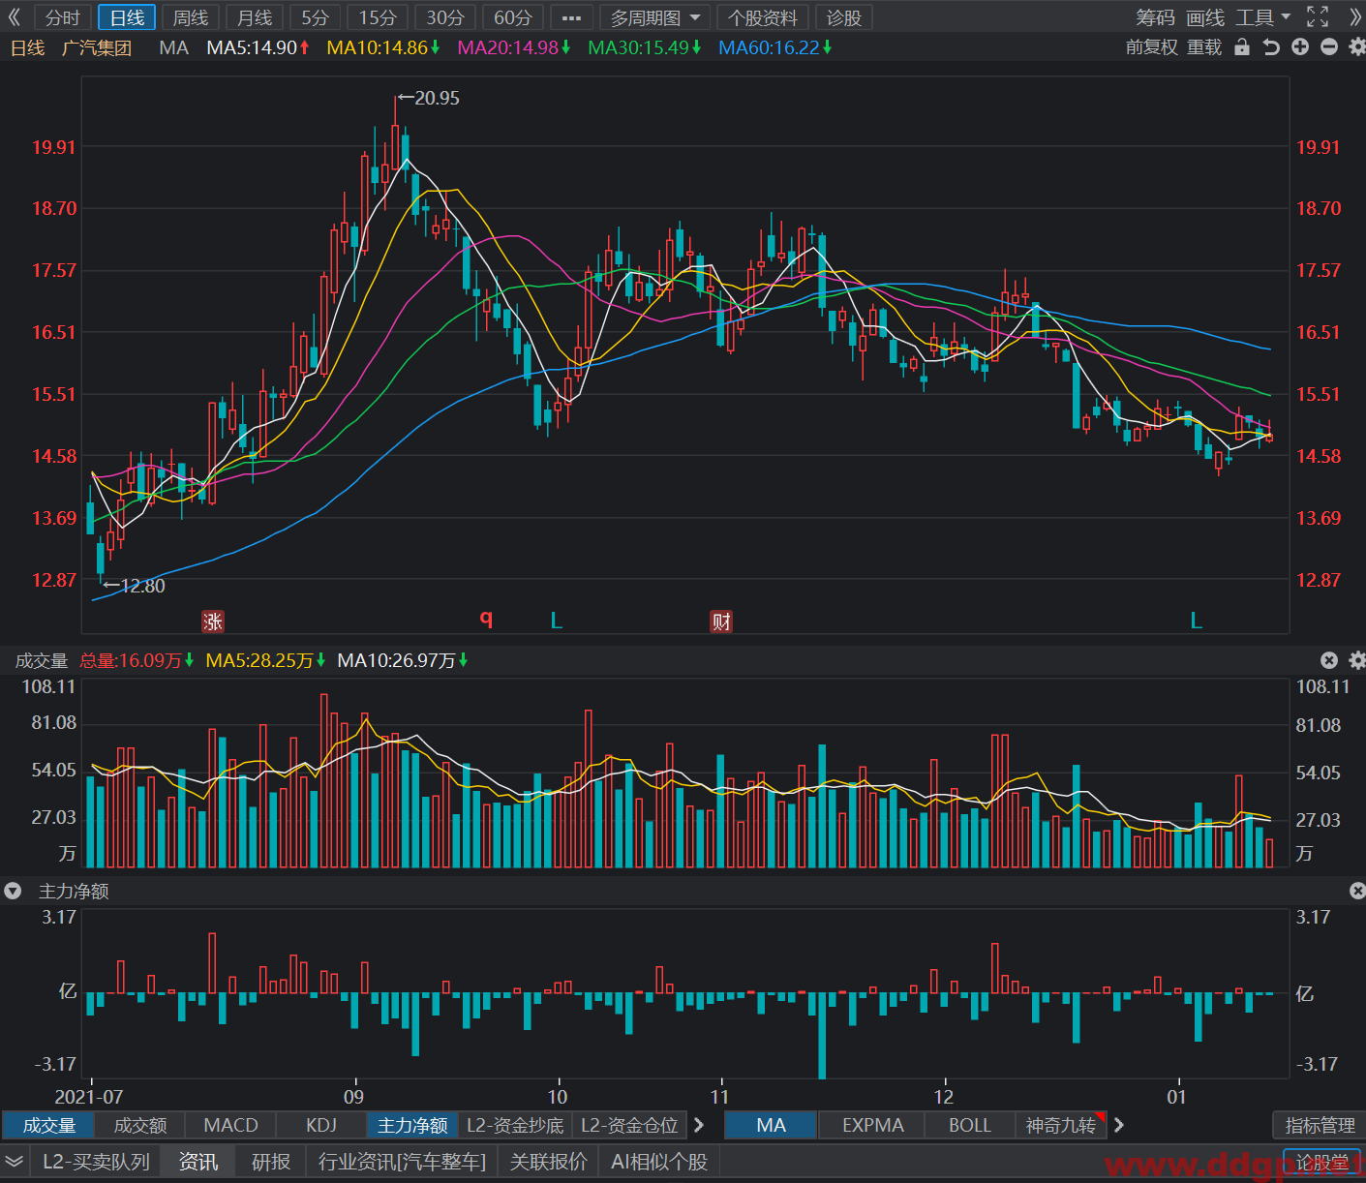Open 关联报价 related quotes tab
The image size is (1366, 1183).
[x=549, y=1162]
